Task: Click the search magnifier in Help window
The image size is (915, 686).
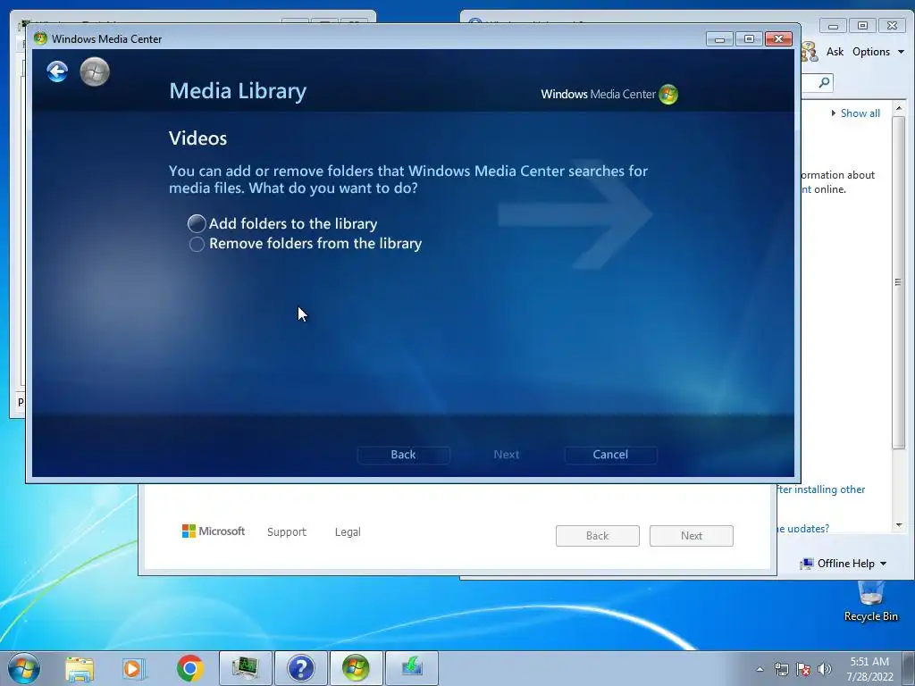Action: click(824, 82)
